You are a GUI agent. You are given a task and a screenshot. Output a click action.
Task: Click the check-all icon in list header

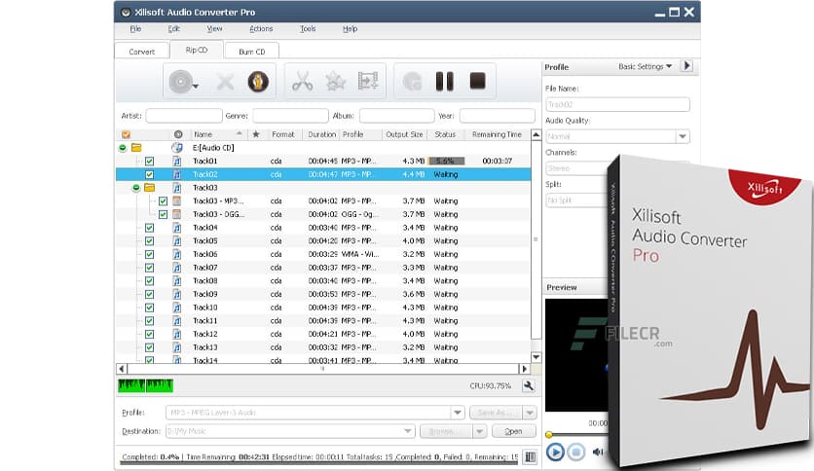pos(127,135)
